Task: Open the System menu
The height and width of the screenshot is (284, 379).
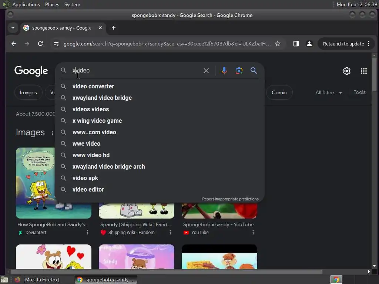Action: (x=72, y=4)
